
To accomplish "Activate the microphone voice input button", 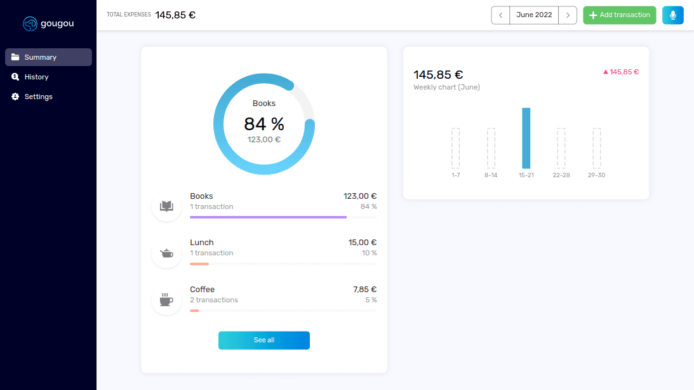I will pyautogui.click(x=672, y=15).
